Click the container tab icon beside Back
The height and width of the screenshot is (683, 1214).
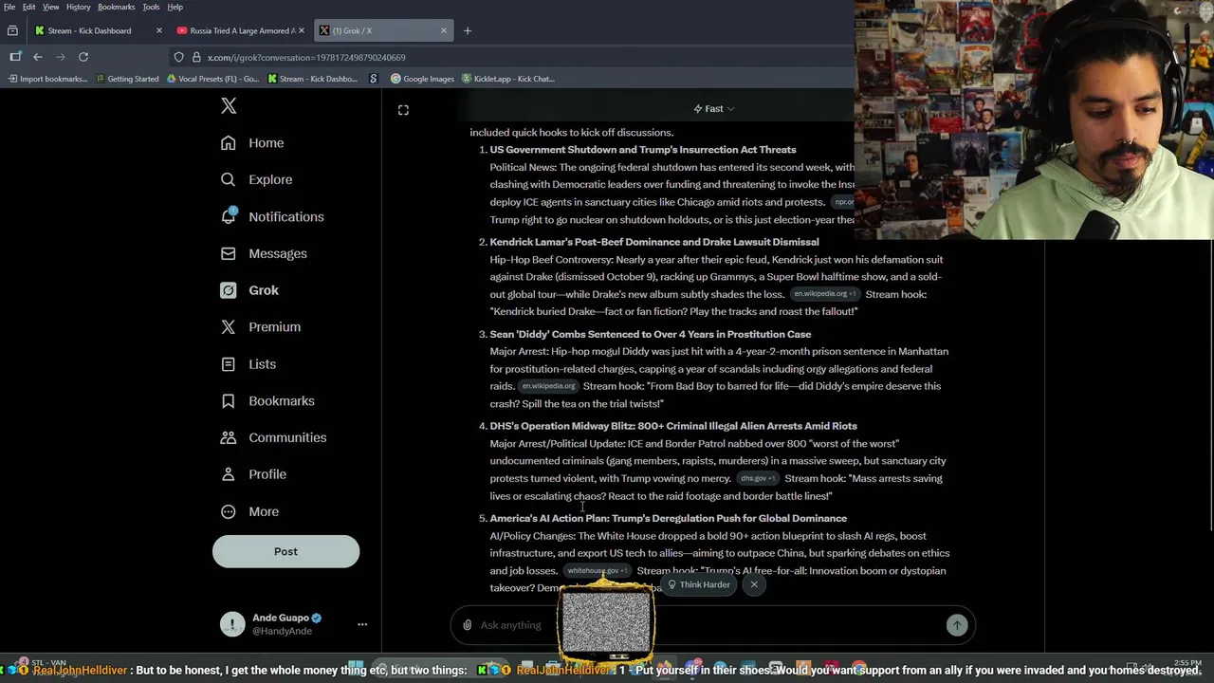click(15, 57)
